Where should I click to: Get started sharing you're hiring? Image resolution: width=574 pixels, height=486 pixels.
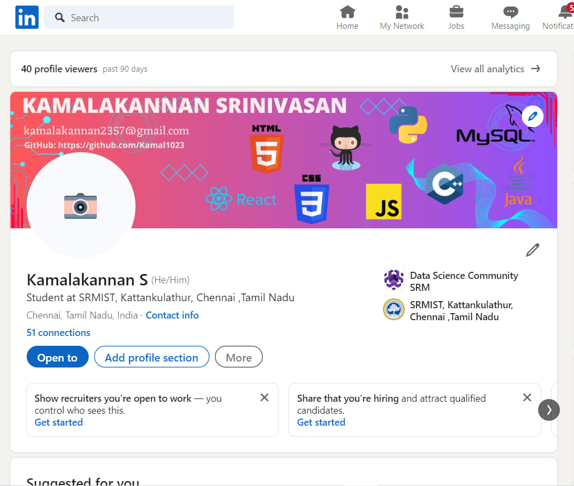click(x=321, y=422)
